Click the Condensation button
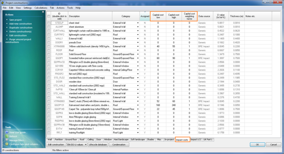Viewport: 284px width, 154px height. click(x=119, y=145)
